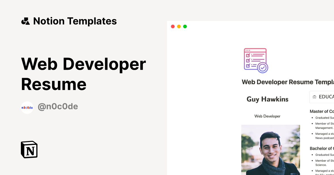Open the @n0c0de creator profile link
This screenshot has height=175, width=334.
[58, 107]
